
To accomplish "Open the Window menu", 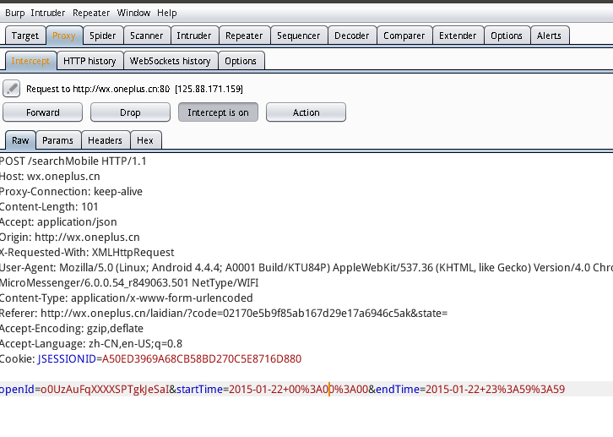I will 133,13.
